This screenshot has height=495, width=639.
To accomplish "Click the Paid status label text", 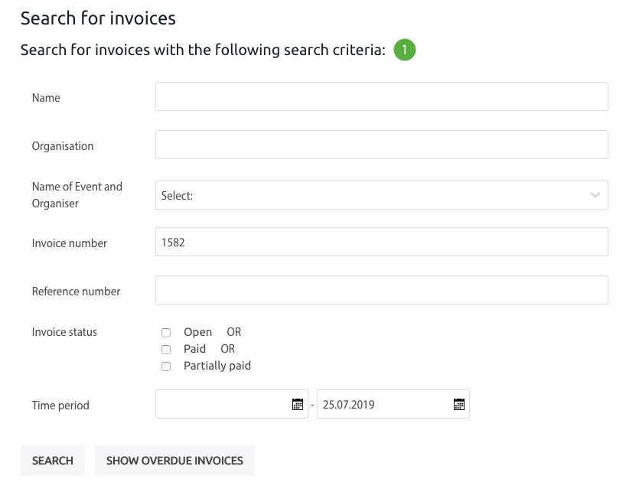I will pos(195,349).
